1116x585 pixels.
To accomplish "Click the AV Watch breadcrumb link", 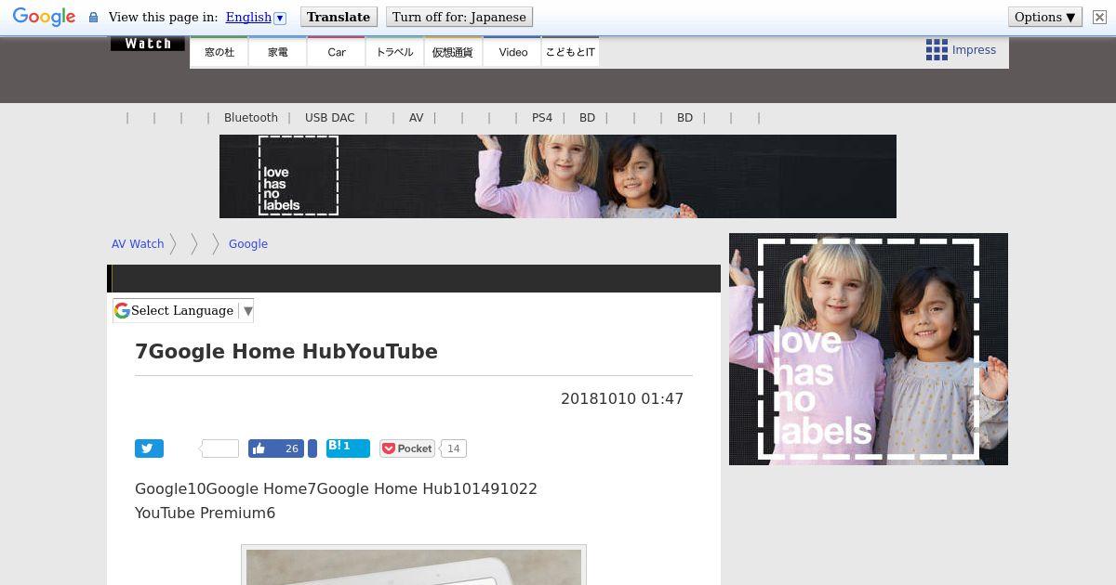I will [138, 244].
